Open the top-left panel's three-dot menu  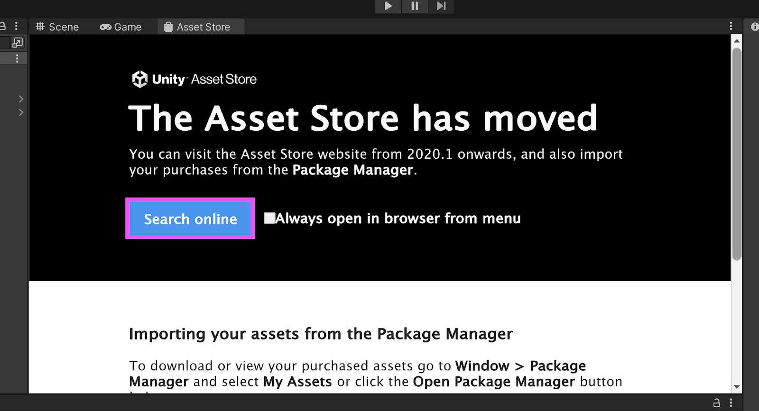(16, 26)
